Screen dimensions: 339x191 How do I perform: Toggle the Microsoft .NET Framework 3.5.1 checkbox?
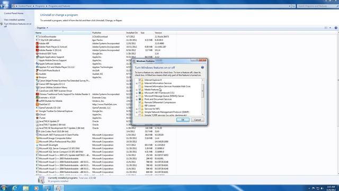[140, 93]
